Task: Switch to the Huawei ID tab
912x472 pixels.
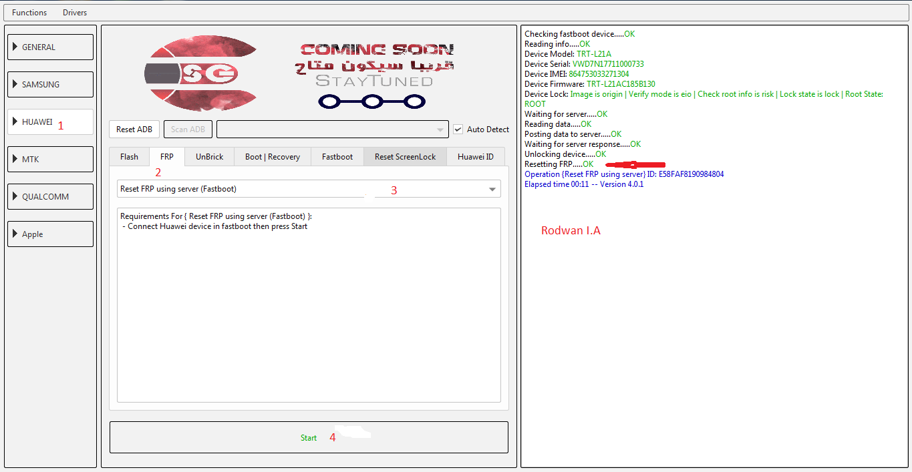Action: (x=476, y=157)
